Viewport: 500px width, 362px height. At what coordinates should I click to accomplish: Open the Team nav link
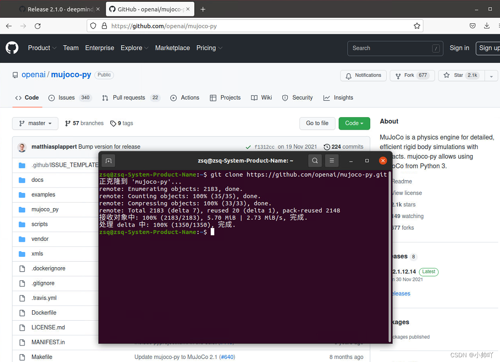pos(71,48)
